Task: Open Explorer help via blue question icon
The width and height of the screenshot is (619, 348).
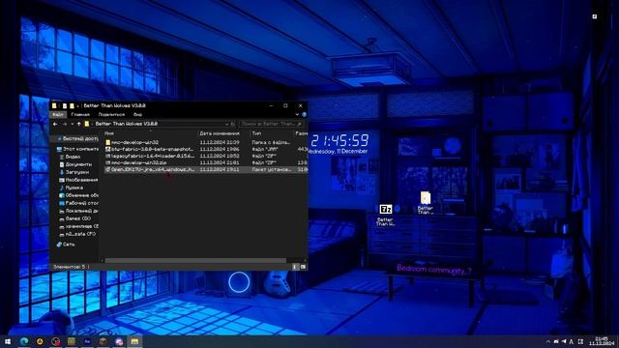Action: point(305,114)
